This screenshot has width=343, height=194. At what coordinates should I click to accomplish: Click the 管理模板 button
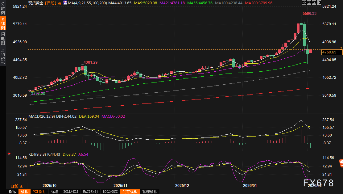pyautogui.click(x=150, y=192)
